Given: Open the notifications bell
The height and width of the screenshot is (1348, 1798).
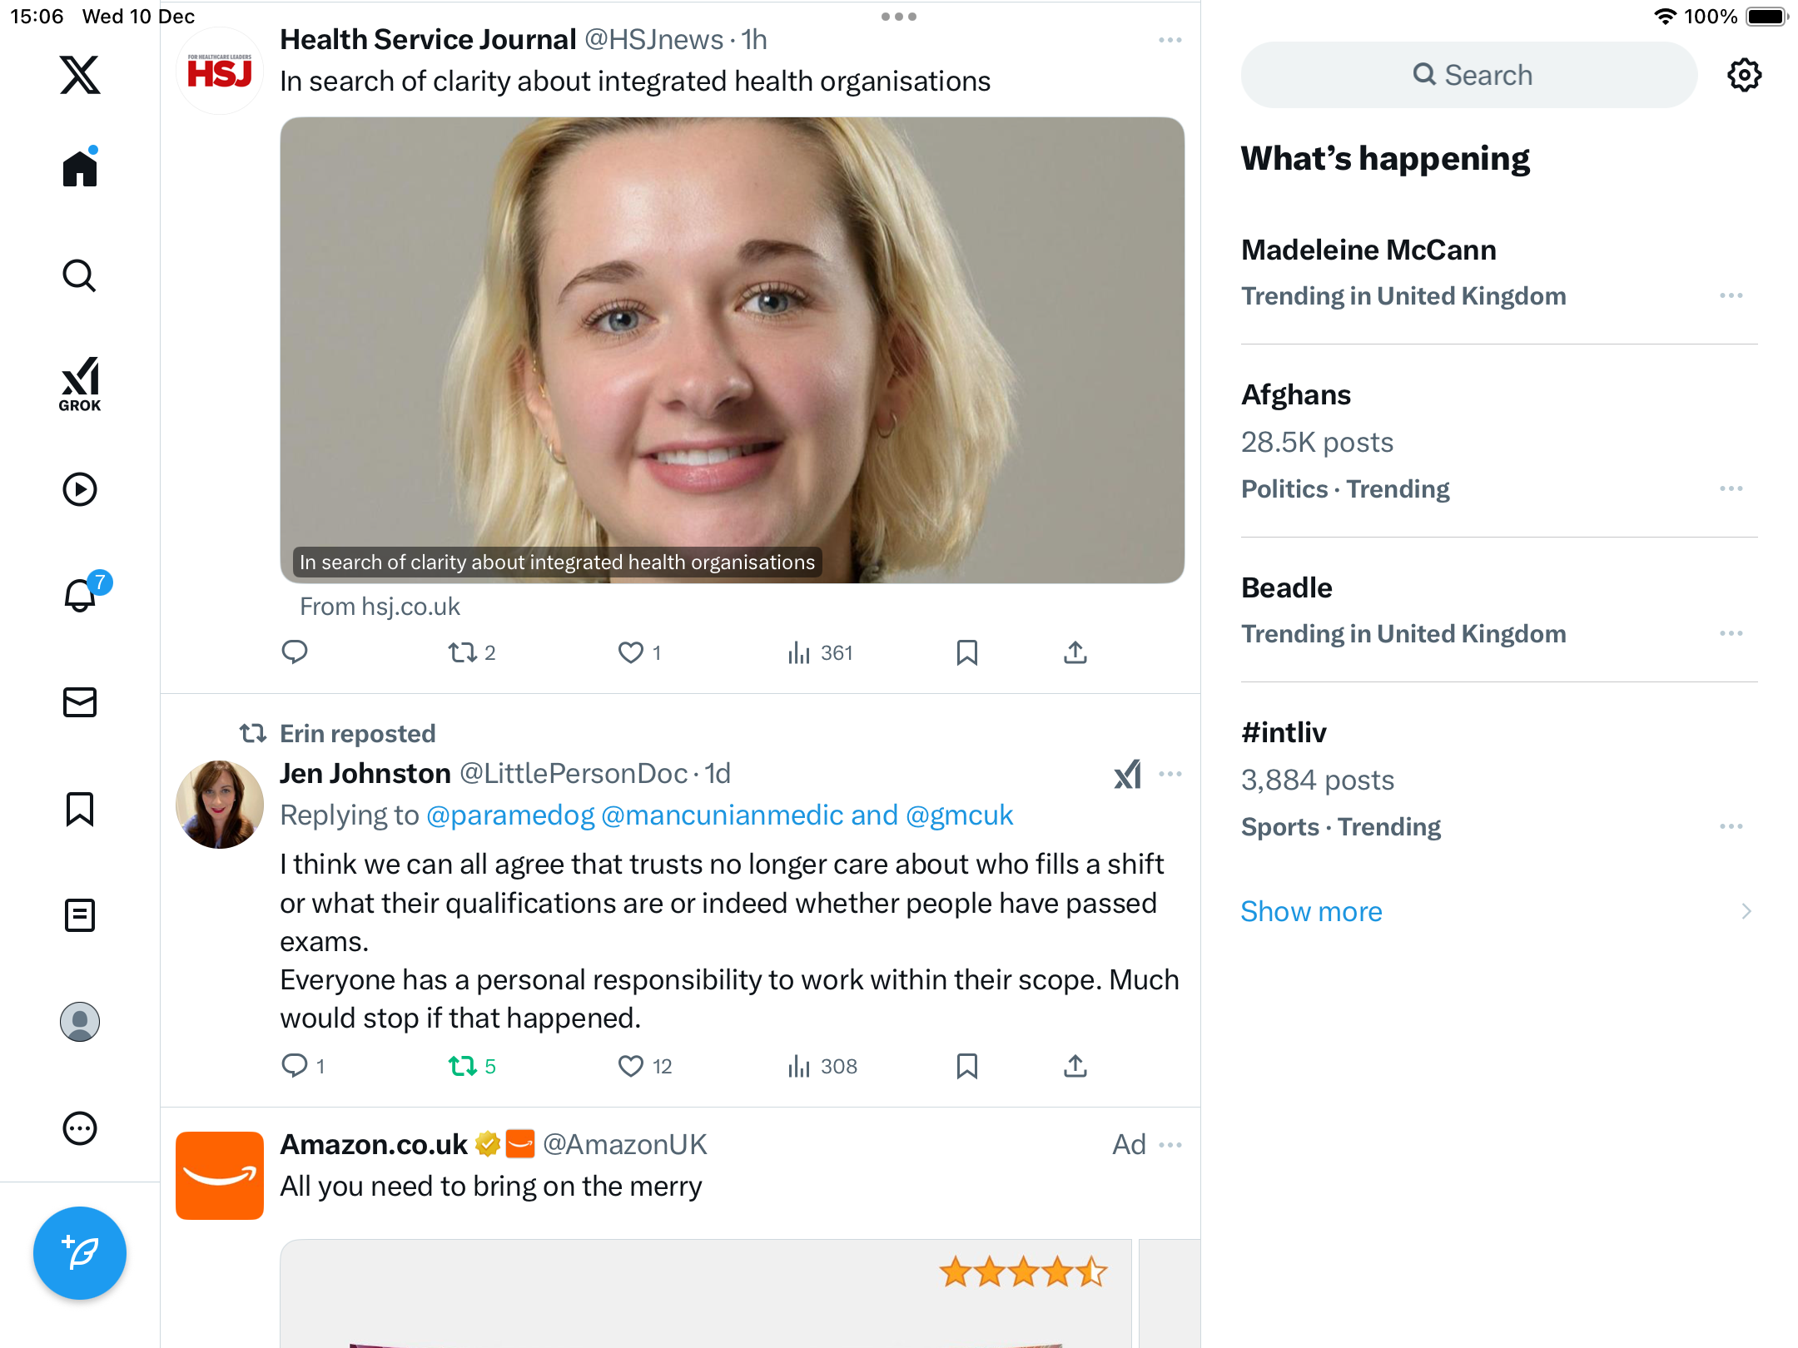Looking at the screenshot, I should 80,596.
